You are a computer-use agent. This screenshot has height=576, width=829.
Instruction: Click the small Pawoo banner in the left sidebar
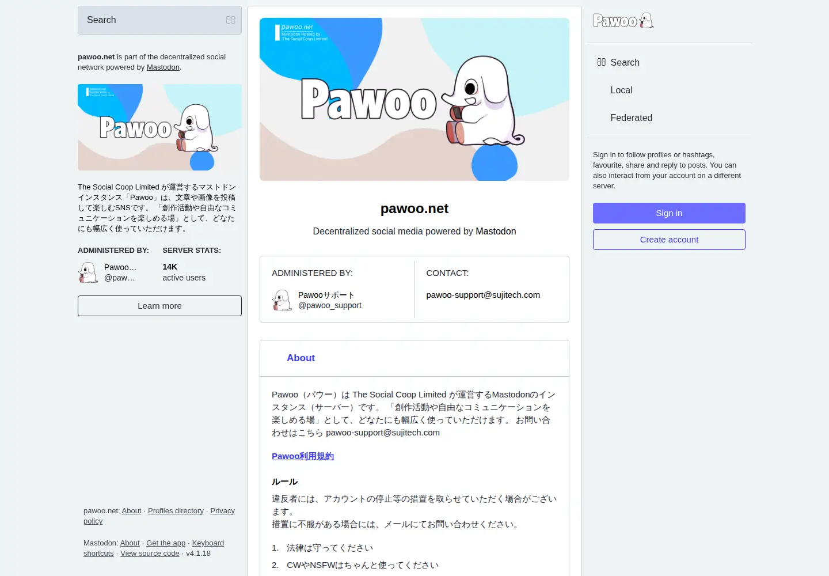159,127
